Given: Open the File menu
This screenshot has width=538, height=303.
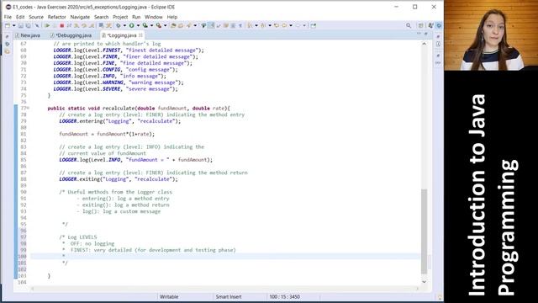Looking at the screenshot, I should coord(8,17).
